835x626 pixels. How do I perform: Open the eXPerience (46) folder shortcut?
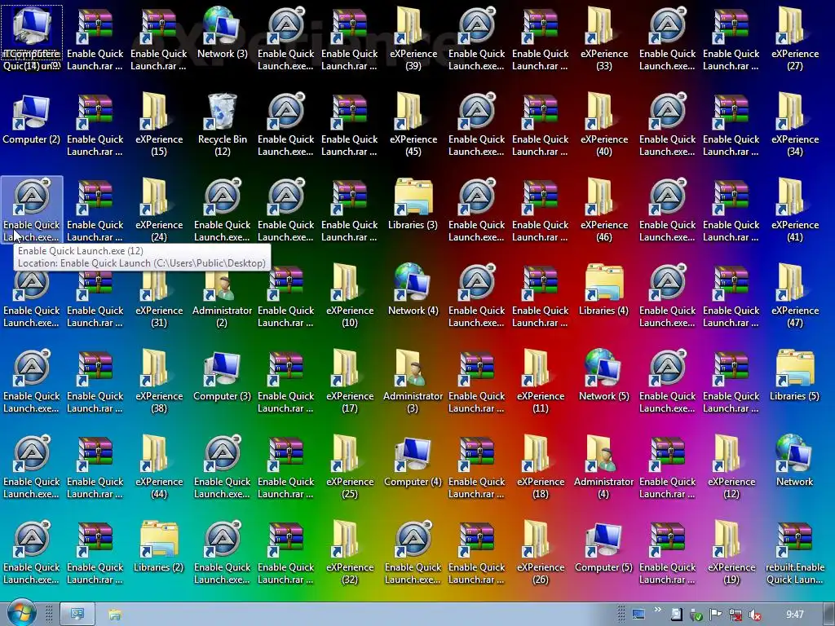pos(604,209)
